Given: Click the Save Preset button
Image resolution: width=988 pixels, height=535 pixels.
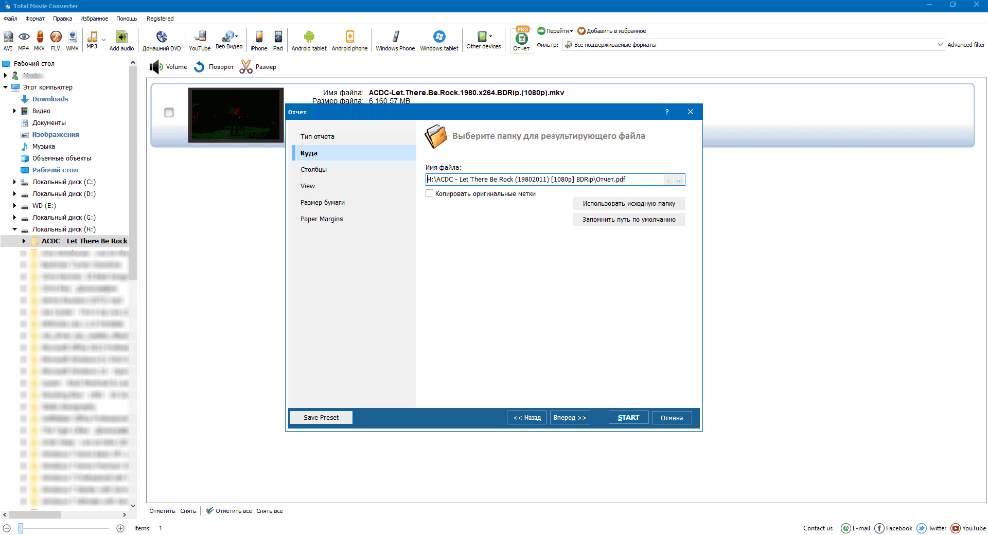Looking at the screenshot, I should tap(321, 418).
